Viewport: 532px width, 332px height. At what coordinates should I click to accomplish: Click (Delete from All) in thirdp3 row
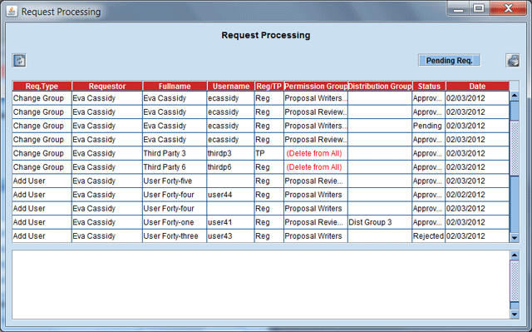pyautogui.click(x=316, y=153)
